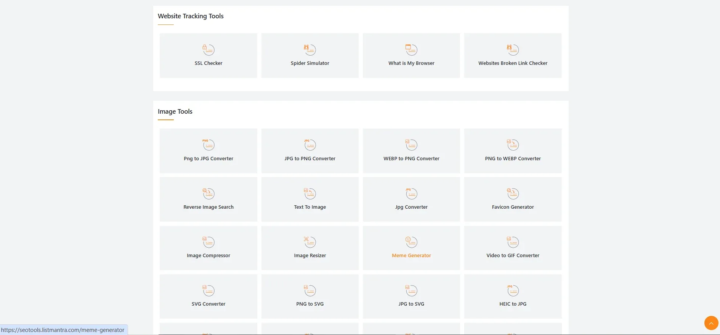
Task: Open PNG to WEBP Converter link
Action: pos(513,159)
